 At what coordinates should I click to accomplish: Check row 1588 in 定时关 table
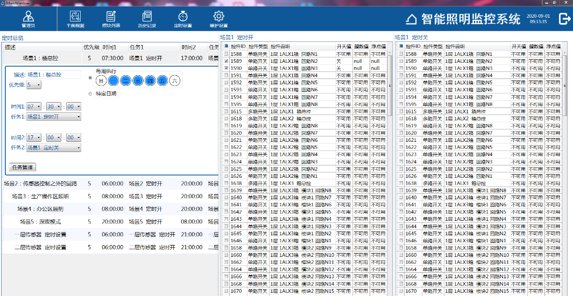pyautogui.click(x=401, y=54)
